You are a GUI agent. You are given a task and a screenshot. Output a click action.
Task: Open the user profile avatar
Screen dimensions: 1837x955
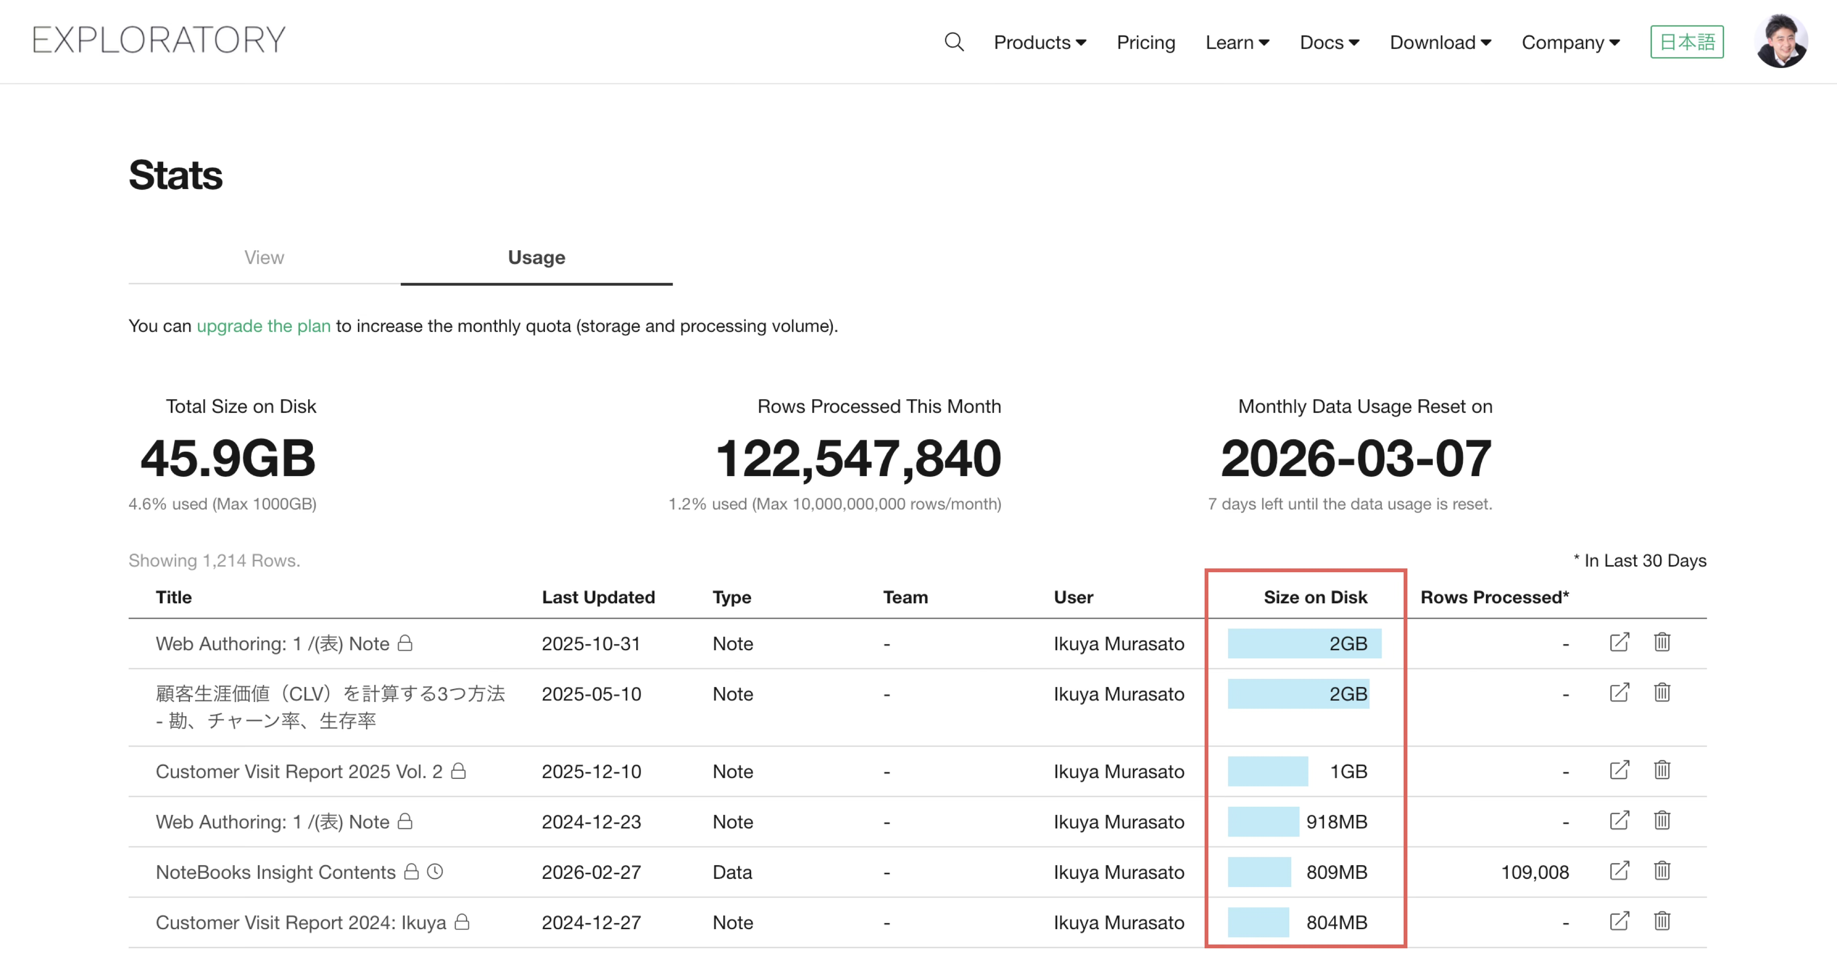pyautogui.click(x=1780, y=41)
